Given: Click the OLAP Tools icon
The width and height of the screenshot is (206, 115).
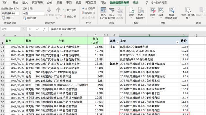Looking at the screenshot, I should 202,10.
